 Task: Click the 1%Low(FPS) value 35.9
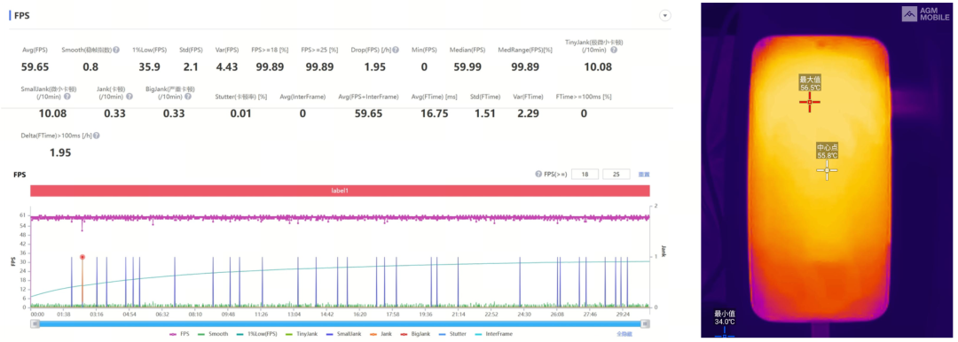click(150, 66)
